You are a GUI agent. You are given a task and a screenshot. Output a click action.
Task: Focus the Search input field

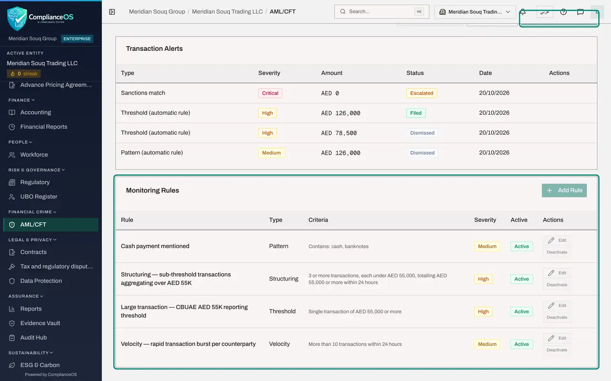[x=381, y=11]
